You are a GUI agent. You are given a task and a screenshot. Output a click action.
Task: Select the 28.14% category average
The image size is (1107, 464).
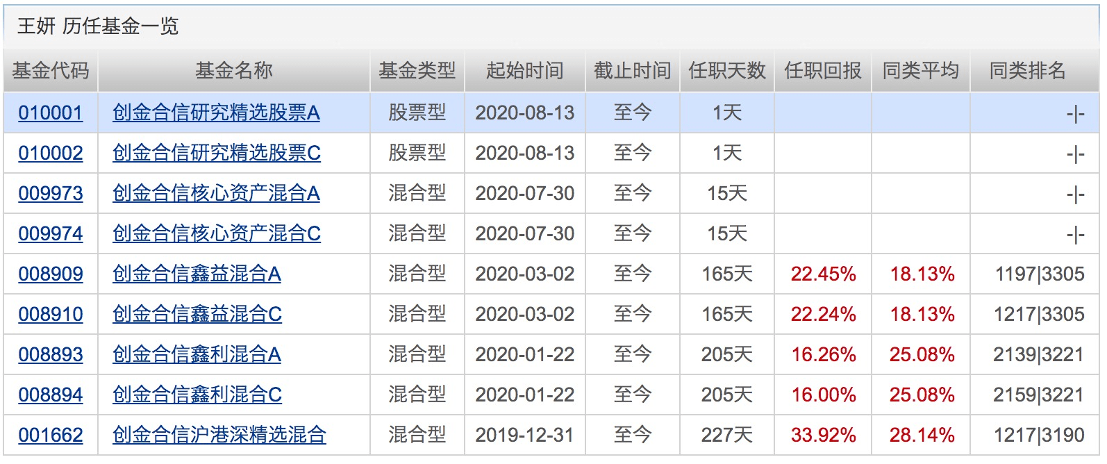pos(922,436)
